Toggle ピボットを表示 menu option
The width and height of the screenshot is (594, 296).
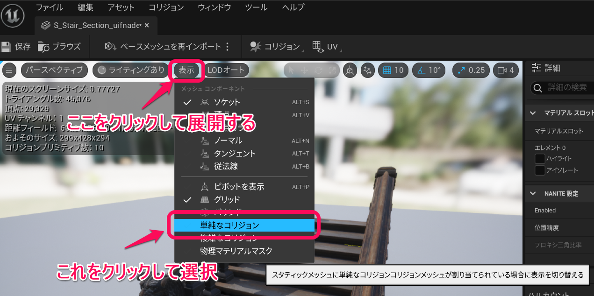245,187
